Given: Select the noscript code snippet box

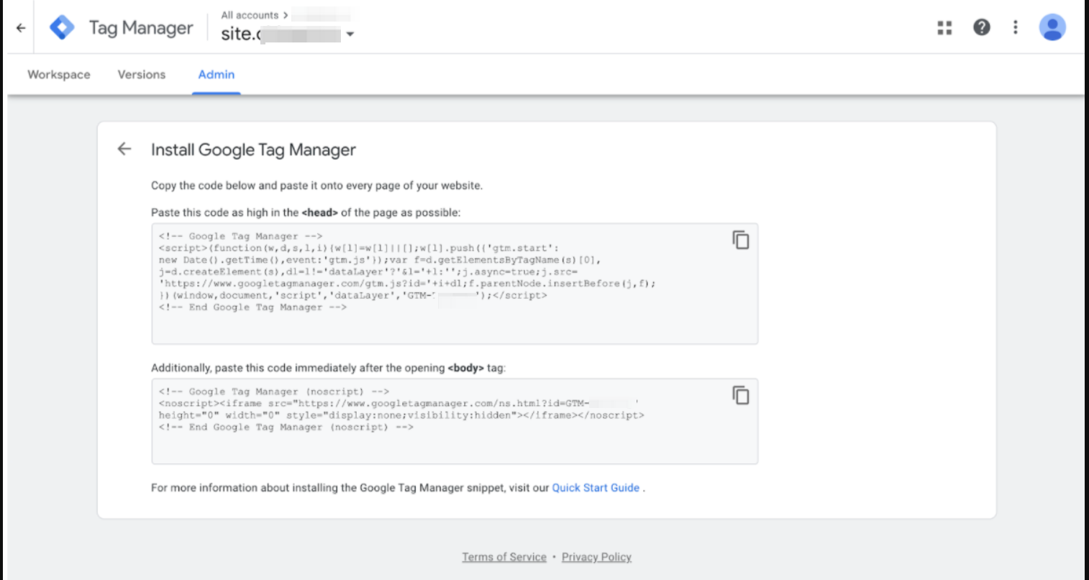Looking at the screenshot, I should click(432, 421).
